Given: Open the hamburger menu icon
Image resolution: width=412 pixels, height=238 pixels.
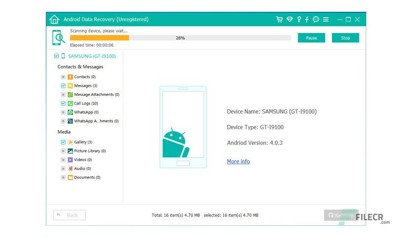Looking at the screenshot, I should pos(326,19).
